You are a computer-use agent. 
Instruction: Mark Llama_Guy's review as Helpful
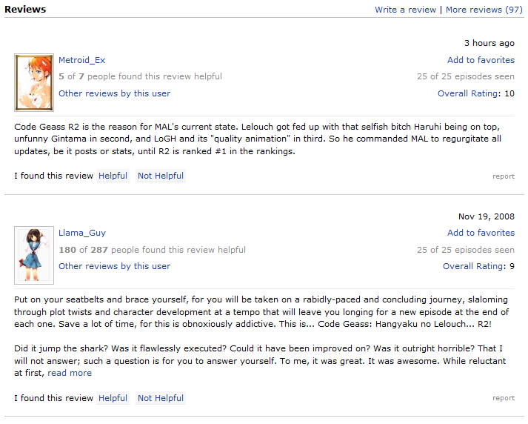point(113,398)
